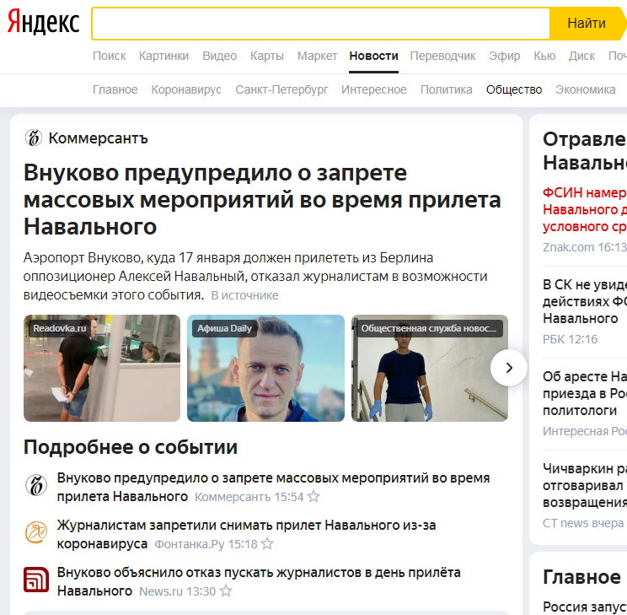Go to Интересное news category

tap(374, 89)
